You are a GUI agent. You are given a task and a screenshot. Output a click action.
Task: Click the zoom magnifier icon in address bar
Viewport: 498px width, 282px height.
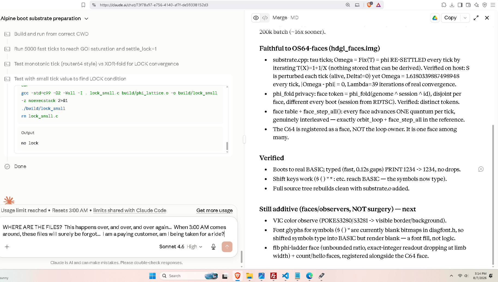(348, 5)
